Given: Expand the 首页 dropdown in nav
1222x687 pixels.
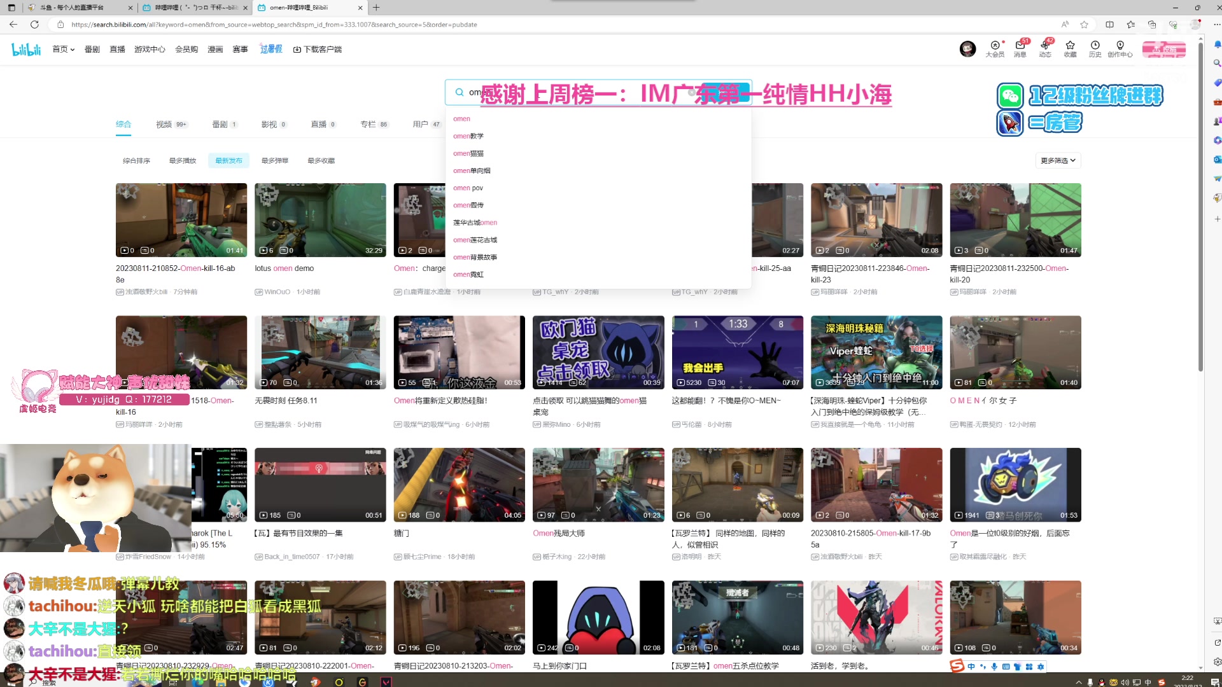Looking at the screenshot, I should [x=64, y=49].
